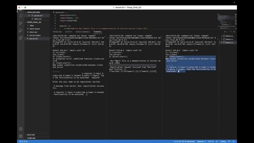
Task: Open the Accounts menu icon
Action: [21, 129]
